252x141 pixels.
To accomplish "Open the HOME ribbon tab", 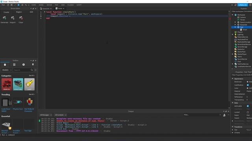I will (33, 5).
